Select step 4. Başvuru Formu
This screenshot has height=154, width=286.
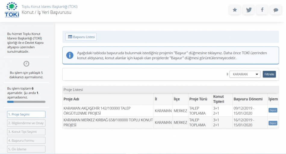point(26,140)
